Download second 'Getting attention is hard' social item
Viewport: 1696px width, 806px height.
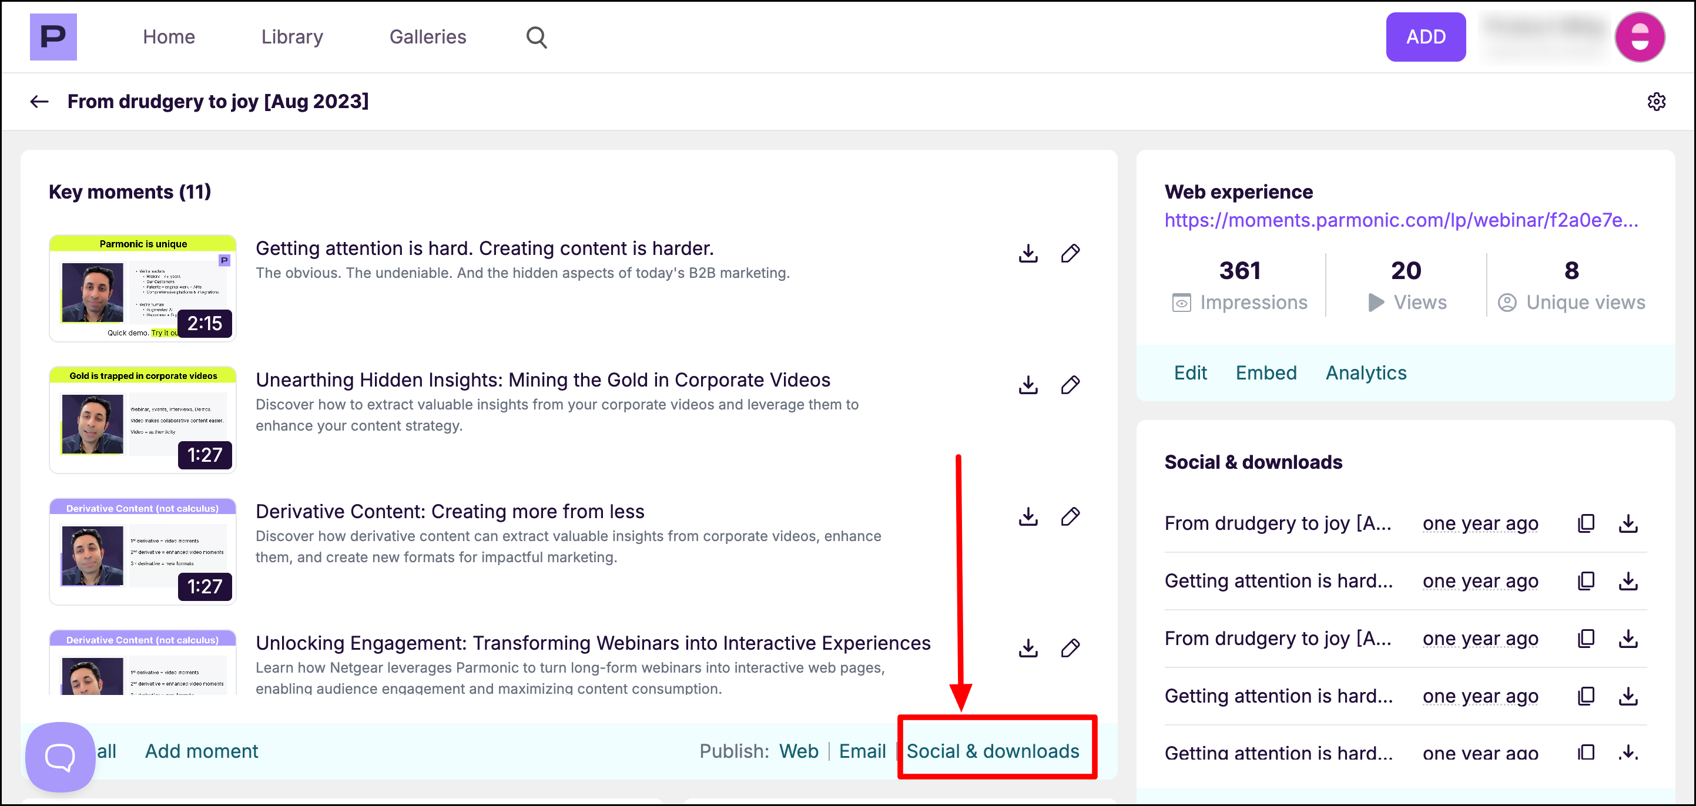[x=1628, y=696]
